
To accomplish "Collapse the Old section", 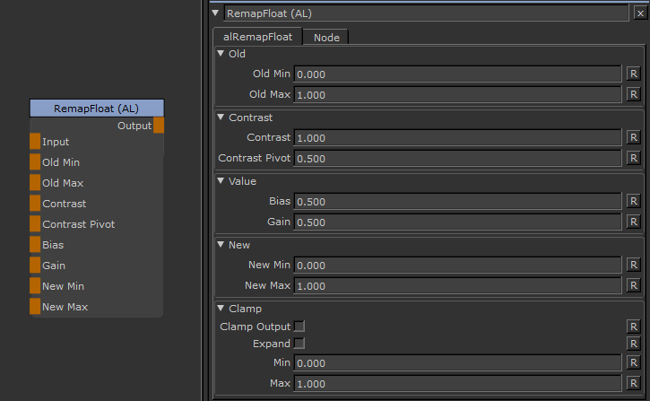I will 221,54.
